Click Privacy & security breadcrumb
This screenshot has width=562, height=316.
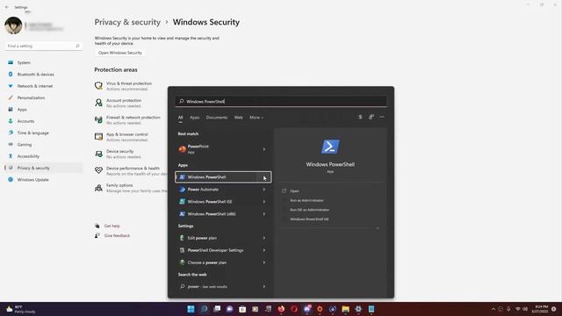127,22
